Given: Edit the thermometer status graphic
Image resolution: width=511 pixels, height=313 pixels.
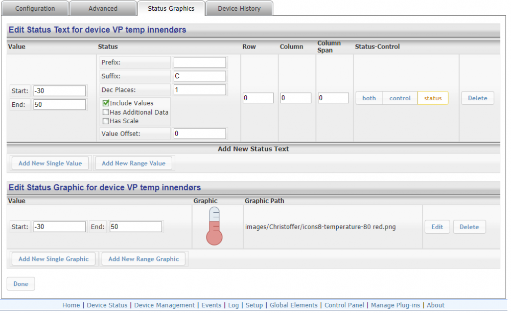Looking at the screenshot, I should tap(437, 227).
